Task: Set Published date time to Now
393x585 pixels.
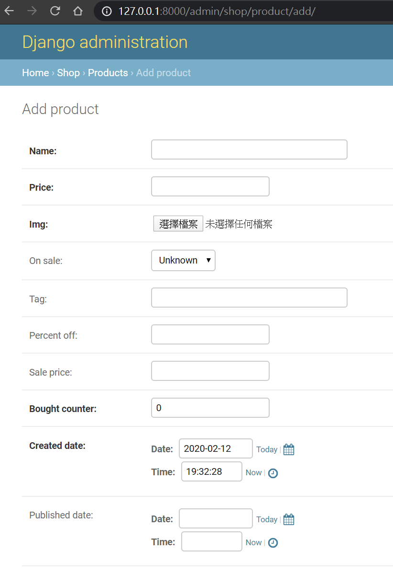Action: [x=253, y=542]
